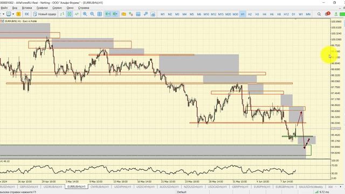The height and width of the screenshot is (194, 345).
Task: Select the M5 timeframe
Action: click(192, 15)
